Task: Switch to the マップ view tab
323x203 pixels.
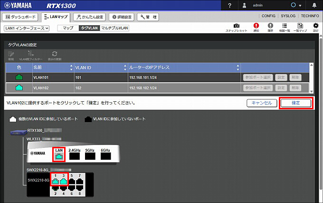Action: (68, 28)
